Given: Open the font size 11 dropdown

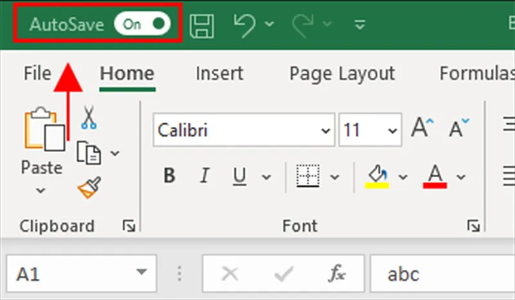Looking at the screenshot, I should pyautogui.click(x=392, y=131).
